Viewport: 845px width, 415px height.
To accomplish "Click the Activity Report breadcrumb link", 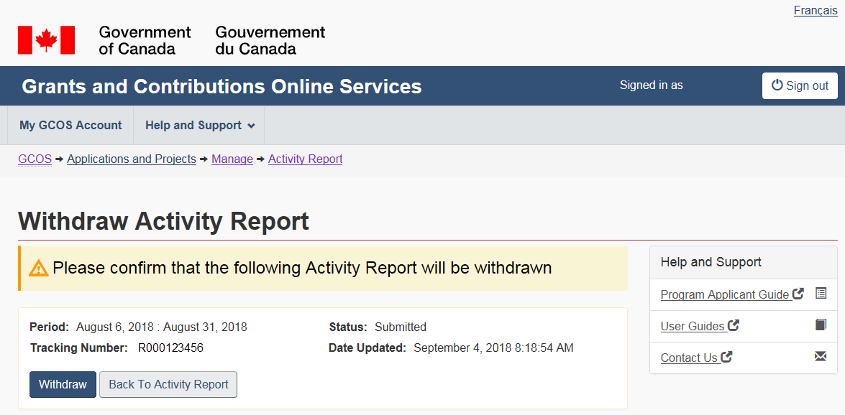I will [x=305, y=159].
